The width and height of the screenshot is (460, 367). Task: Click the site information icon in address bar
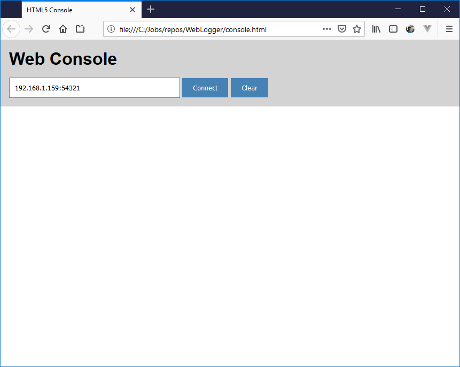(111, 29)
